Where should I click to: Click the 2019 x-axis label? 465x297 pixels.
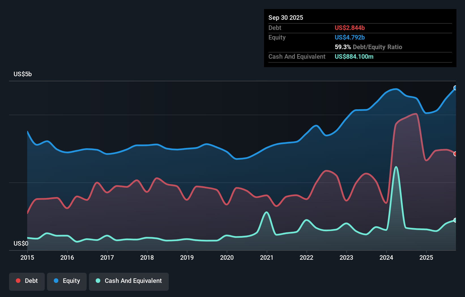[187, 257]
